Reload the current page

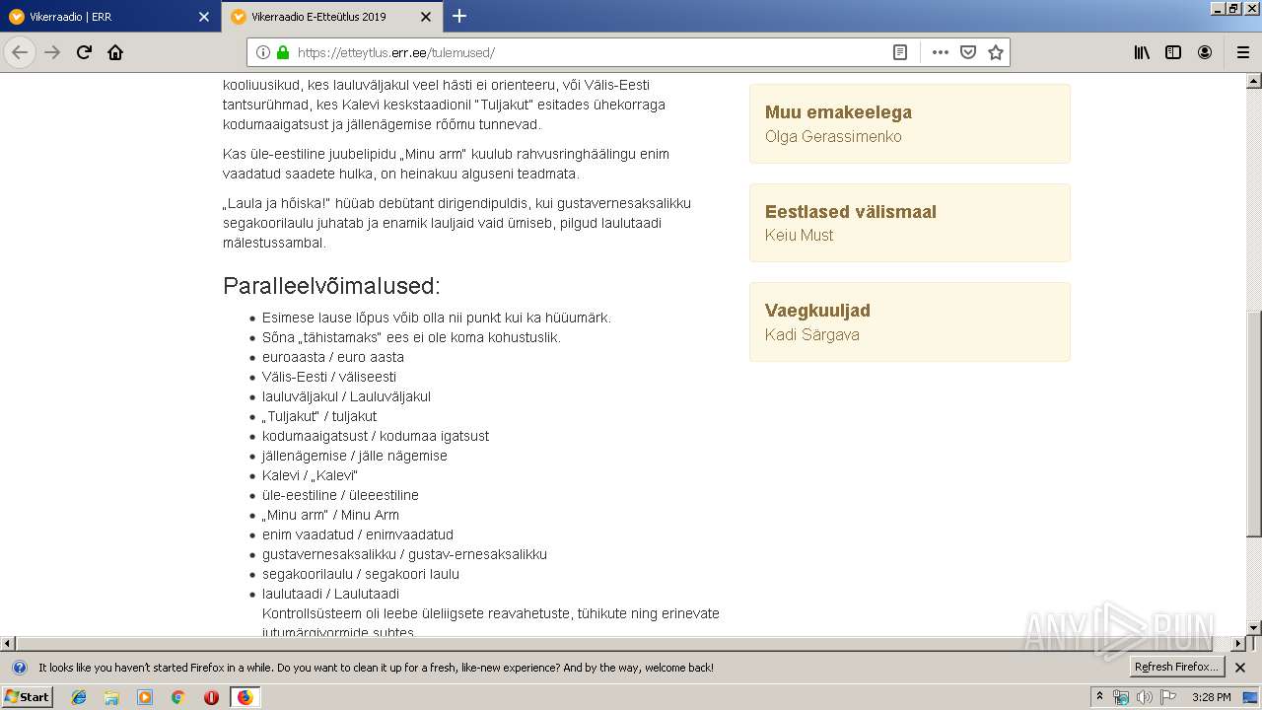(84, 52)
